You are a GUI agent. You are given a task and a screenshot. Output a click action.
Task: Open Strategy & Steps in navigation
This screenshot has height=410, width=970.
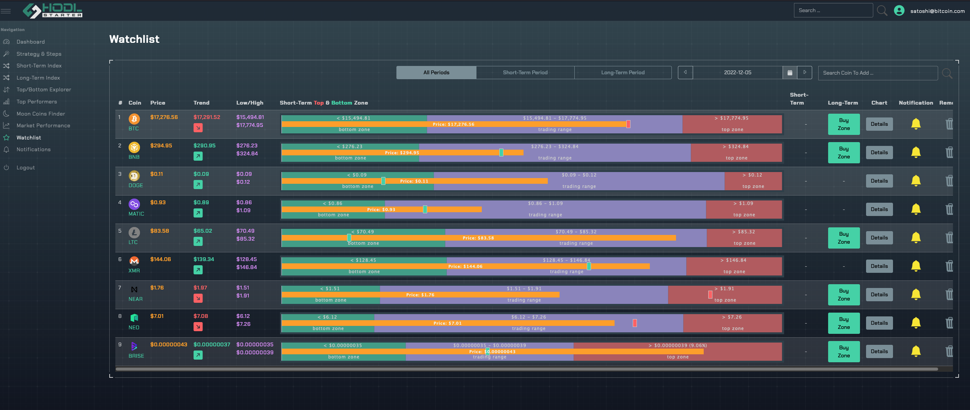point(39,54)
